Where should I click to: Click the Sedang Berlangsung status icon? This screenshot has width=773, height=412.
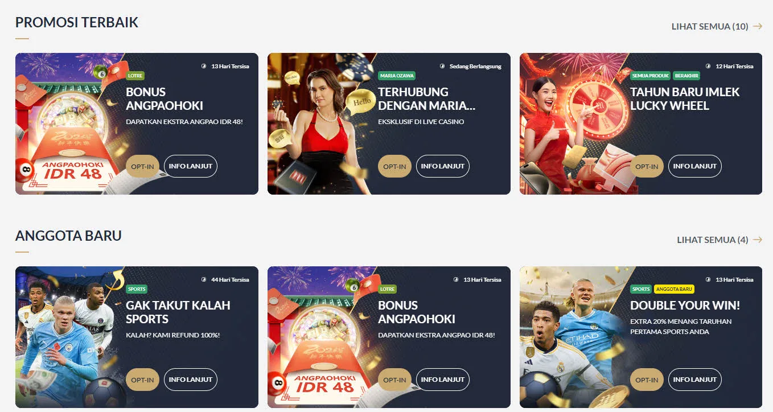pyautogui.click(x=443, y=66)
